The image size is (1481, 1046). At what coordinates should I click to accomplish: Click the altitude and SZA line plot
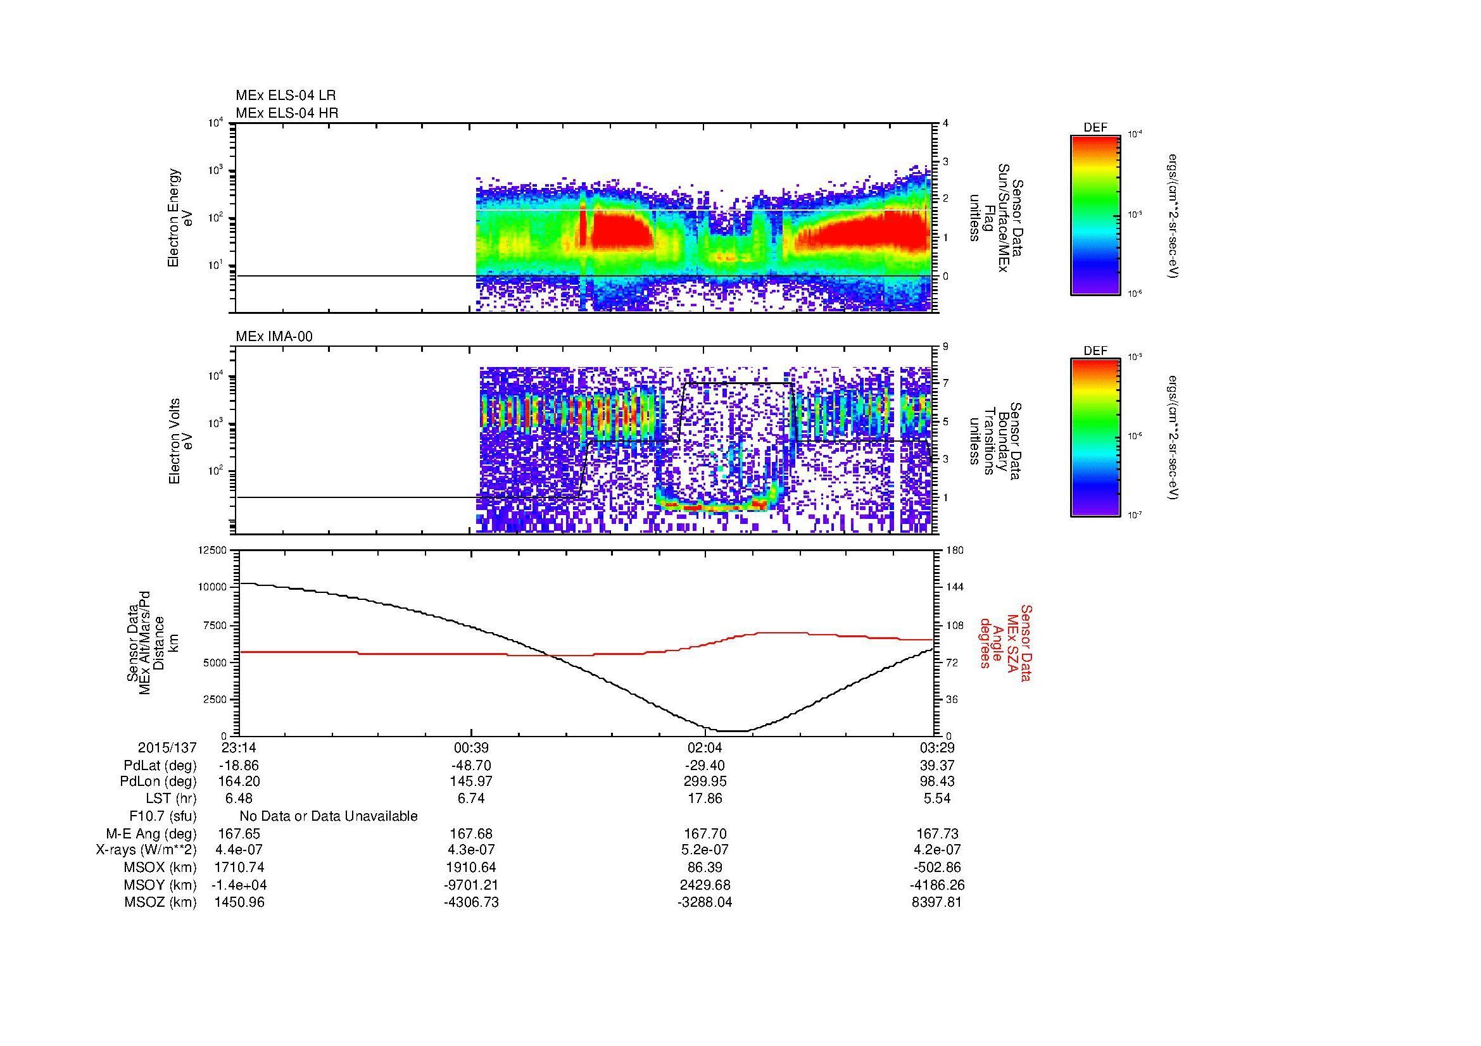pyautogui.click(x=586, y=642)
